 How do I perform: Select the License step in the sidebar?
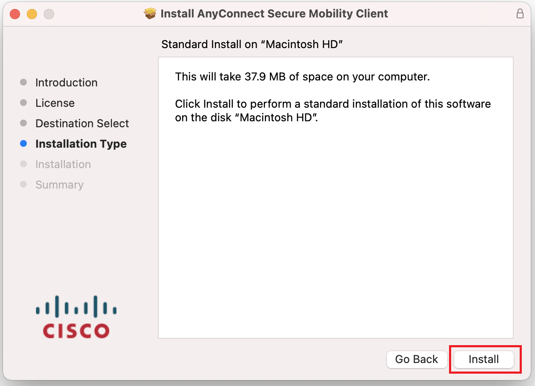pos(55,103)
